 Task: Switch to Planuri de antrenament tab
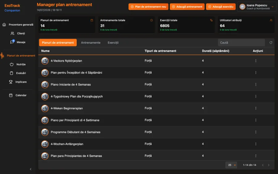tap(58, 42)
